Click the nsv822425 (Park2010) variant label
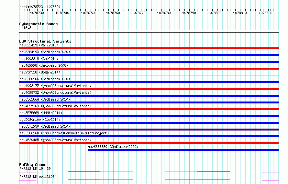 [x=39, y=45]
